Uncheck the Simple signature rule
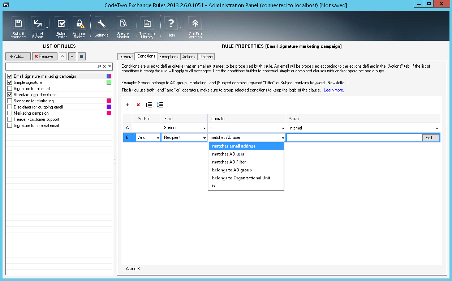This screenshot has width=452, height=281. [x=10, y=82]
